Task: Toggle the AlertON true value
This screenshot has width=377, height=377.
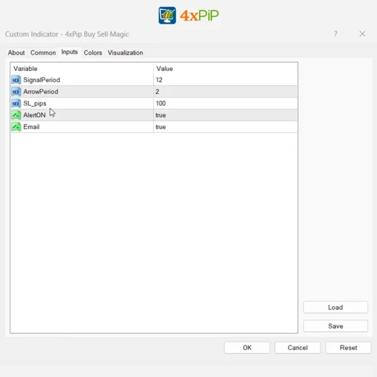Action: click(x=161, y=115)
